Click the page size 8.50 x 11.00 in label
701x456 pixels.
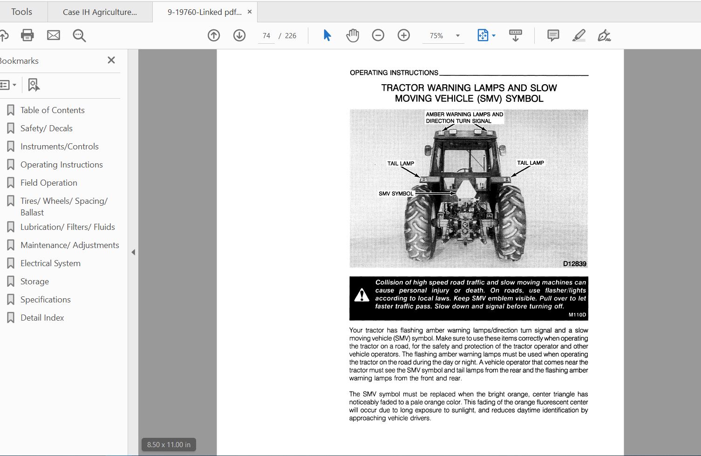coord(169,445)
